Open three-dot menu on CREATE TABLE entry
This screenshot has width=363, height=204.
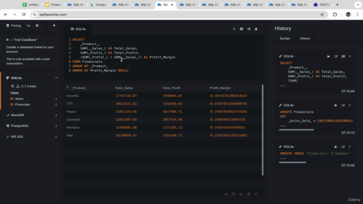[x=350, y=147]
